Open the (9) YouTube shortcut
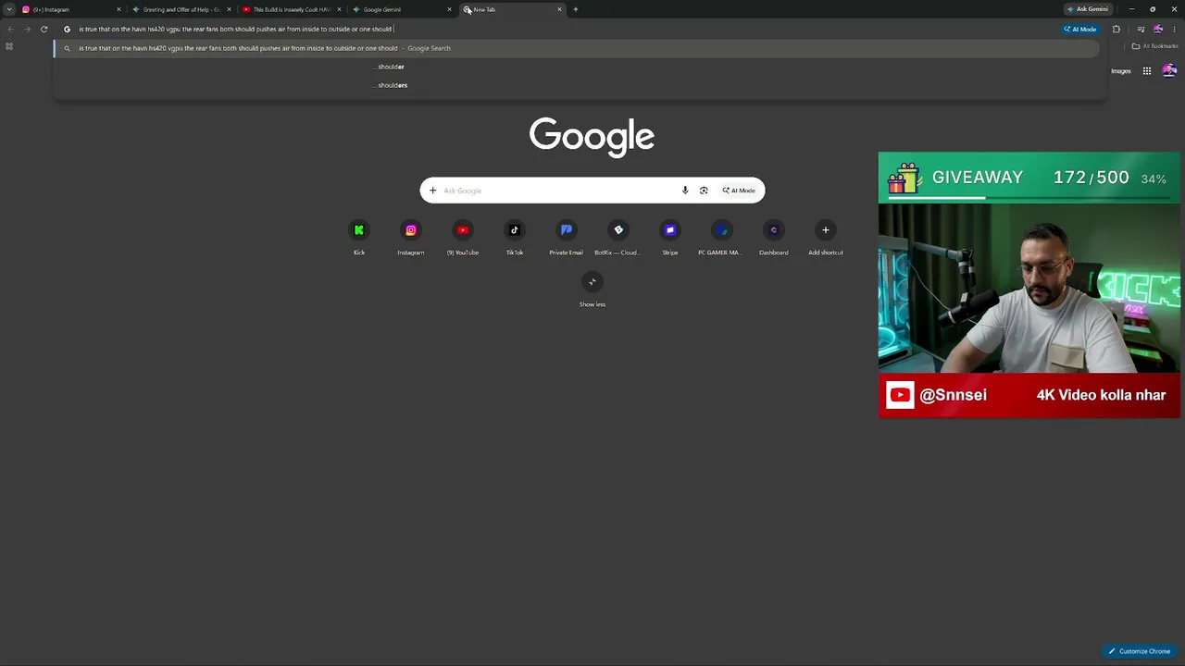Viewport: 1185px width, 666px height. click(x=463, y=237)
